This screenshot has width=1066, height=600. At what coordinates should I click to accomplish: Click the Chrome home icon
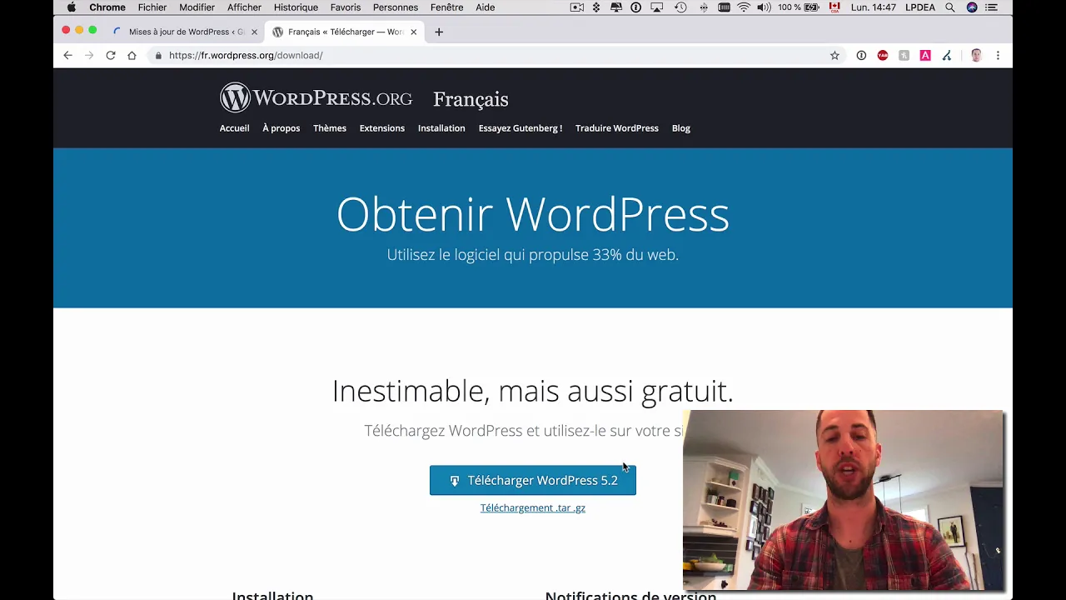[132, 55]
